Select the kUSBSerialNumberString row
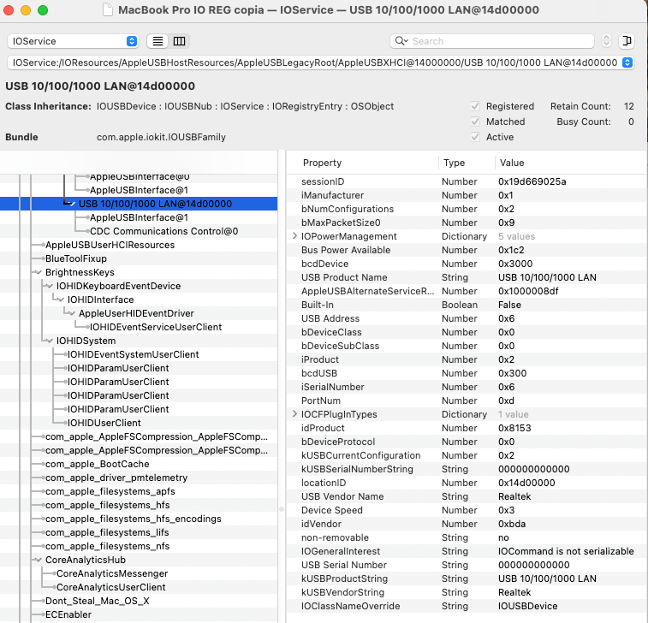Image resolution: width=648 pixels, height=623 pixels. click(x=467, y=469)
